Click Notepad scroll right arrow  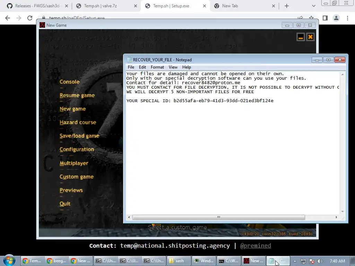(336, 218)
